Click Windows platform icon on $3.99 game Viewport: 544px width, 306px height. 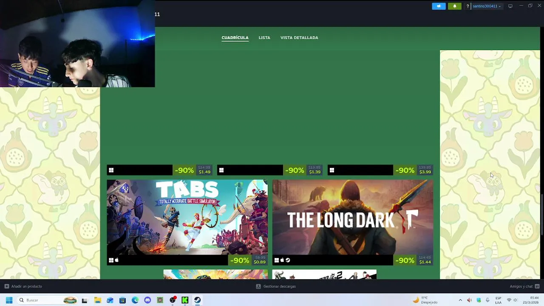click(331, 170)
